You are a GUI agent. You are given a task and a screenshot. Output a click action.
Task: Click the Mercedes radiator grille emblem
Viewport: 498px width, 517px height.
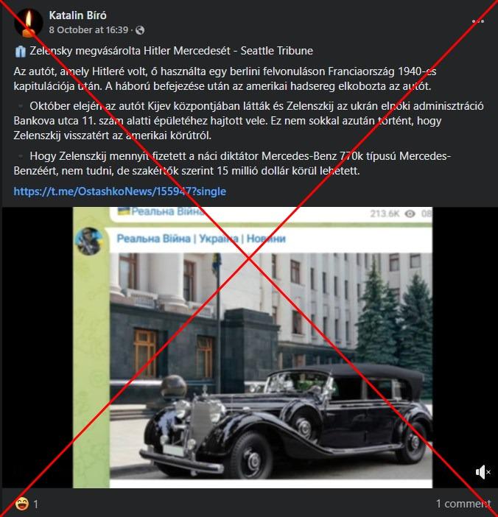click(206, 392)
